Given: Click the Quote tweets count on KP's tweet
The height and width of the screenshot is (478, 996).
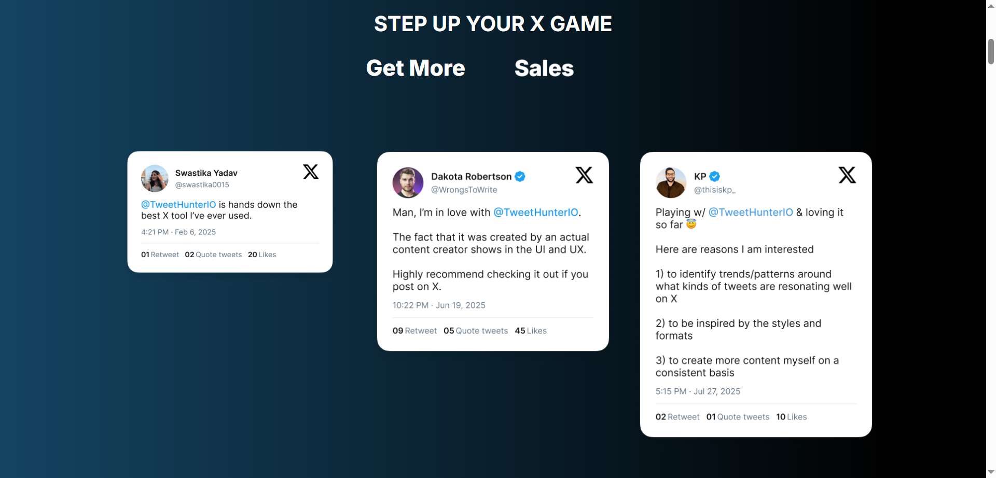Looking at the screenshot, I should tap(737, 416).
